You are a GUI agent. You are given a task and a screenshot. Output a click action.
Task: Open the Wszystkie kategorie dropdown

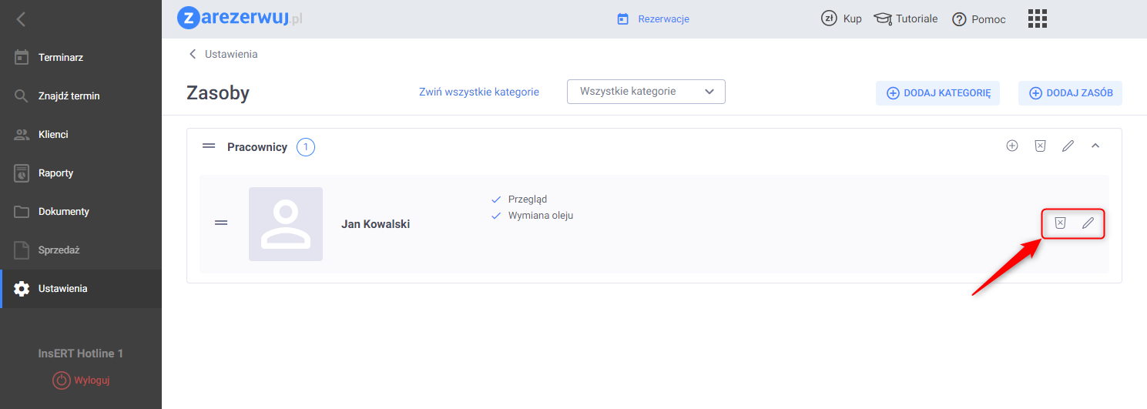(646, 92)
